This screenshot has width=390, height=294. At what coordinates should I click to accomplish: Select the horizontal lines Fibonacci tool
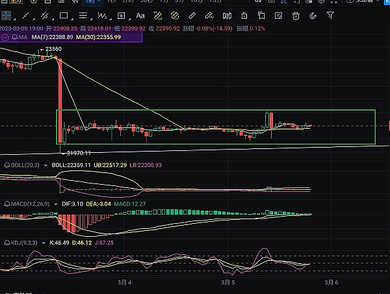pyautogui.click(x=83, y=16)
